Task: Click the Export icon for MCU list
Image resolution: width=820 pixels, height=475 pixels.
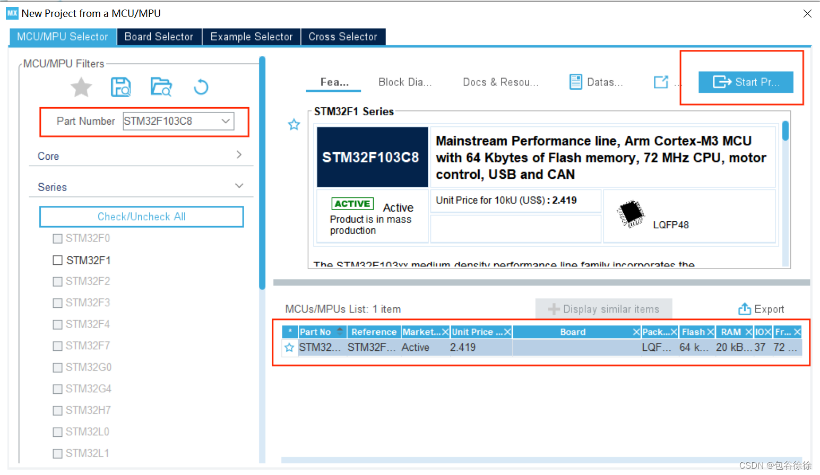Action: click(x=745, y=309)
